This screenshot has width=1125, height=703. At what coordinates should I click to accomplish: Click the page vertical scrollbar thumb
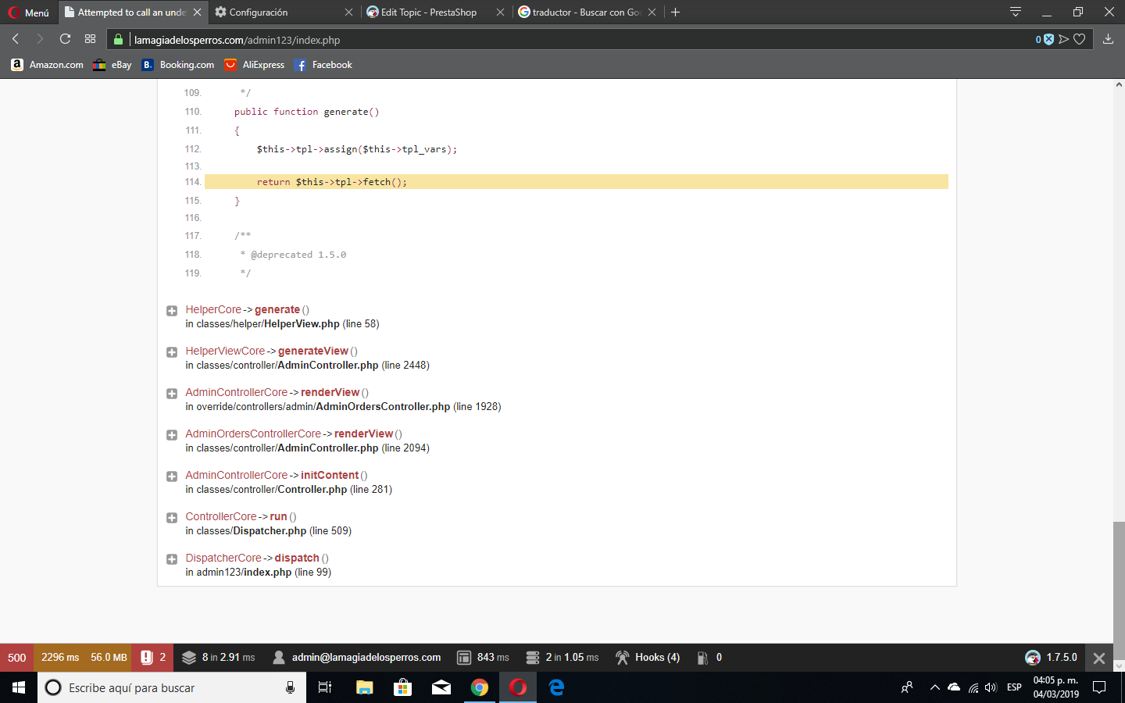pyautogui.click(x=1119, y=591)
